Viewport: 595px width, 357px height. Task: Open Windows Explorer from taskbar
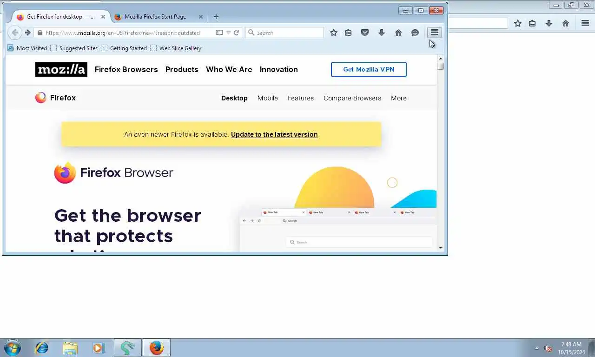click(x=70, y=348)
